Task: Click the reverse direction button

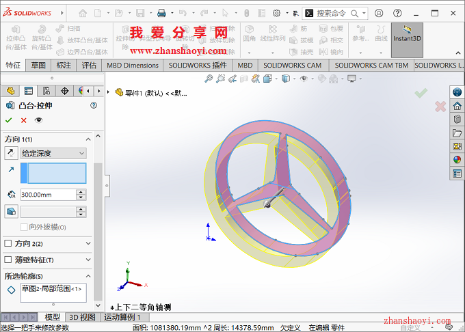Action: point(10,153)
